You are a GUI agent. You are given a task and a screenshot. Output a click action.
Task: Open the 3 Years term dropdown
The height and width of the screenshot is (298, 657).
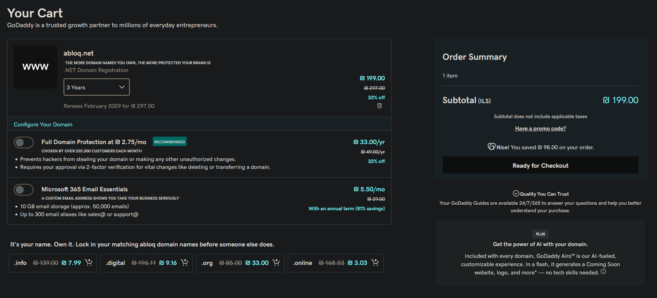[96, 87]
